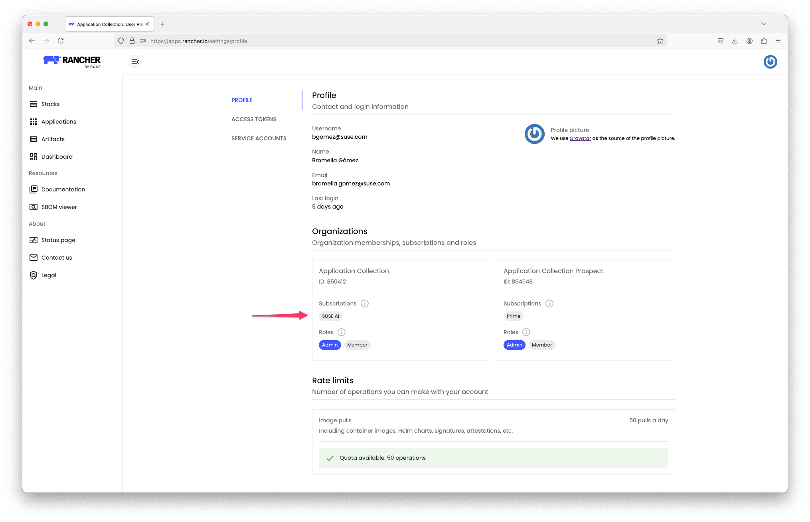This screenshot has width=810, height=522.
Task: Open the user avatar menu top right
Action: tap(770, 62)
